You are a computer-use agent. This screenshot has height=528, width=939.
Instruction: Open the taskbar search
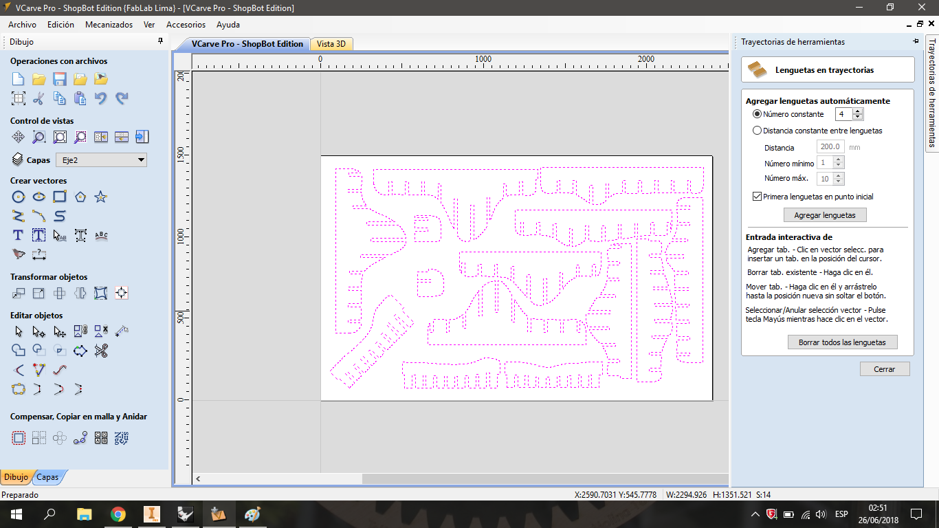(x=49, y=514)
